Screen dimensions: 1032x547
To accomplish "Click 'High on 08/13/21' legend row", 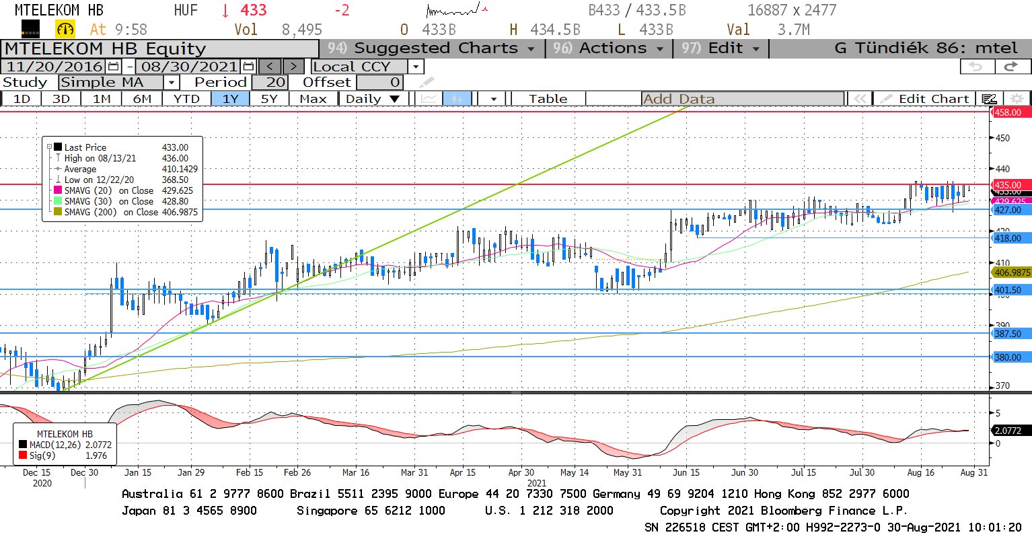I will [126, 158].
